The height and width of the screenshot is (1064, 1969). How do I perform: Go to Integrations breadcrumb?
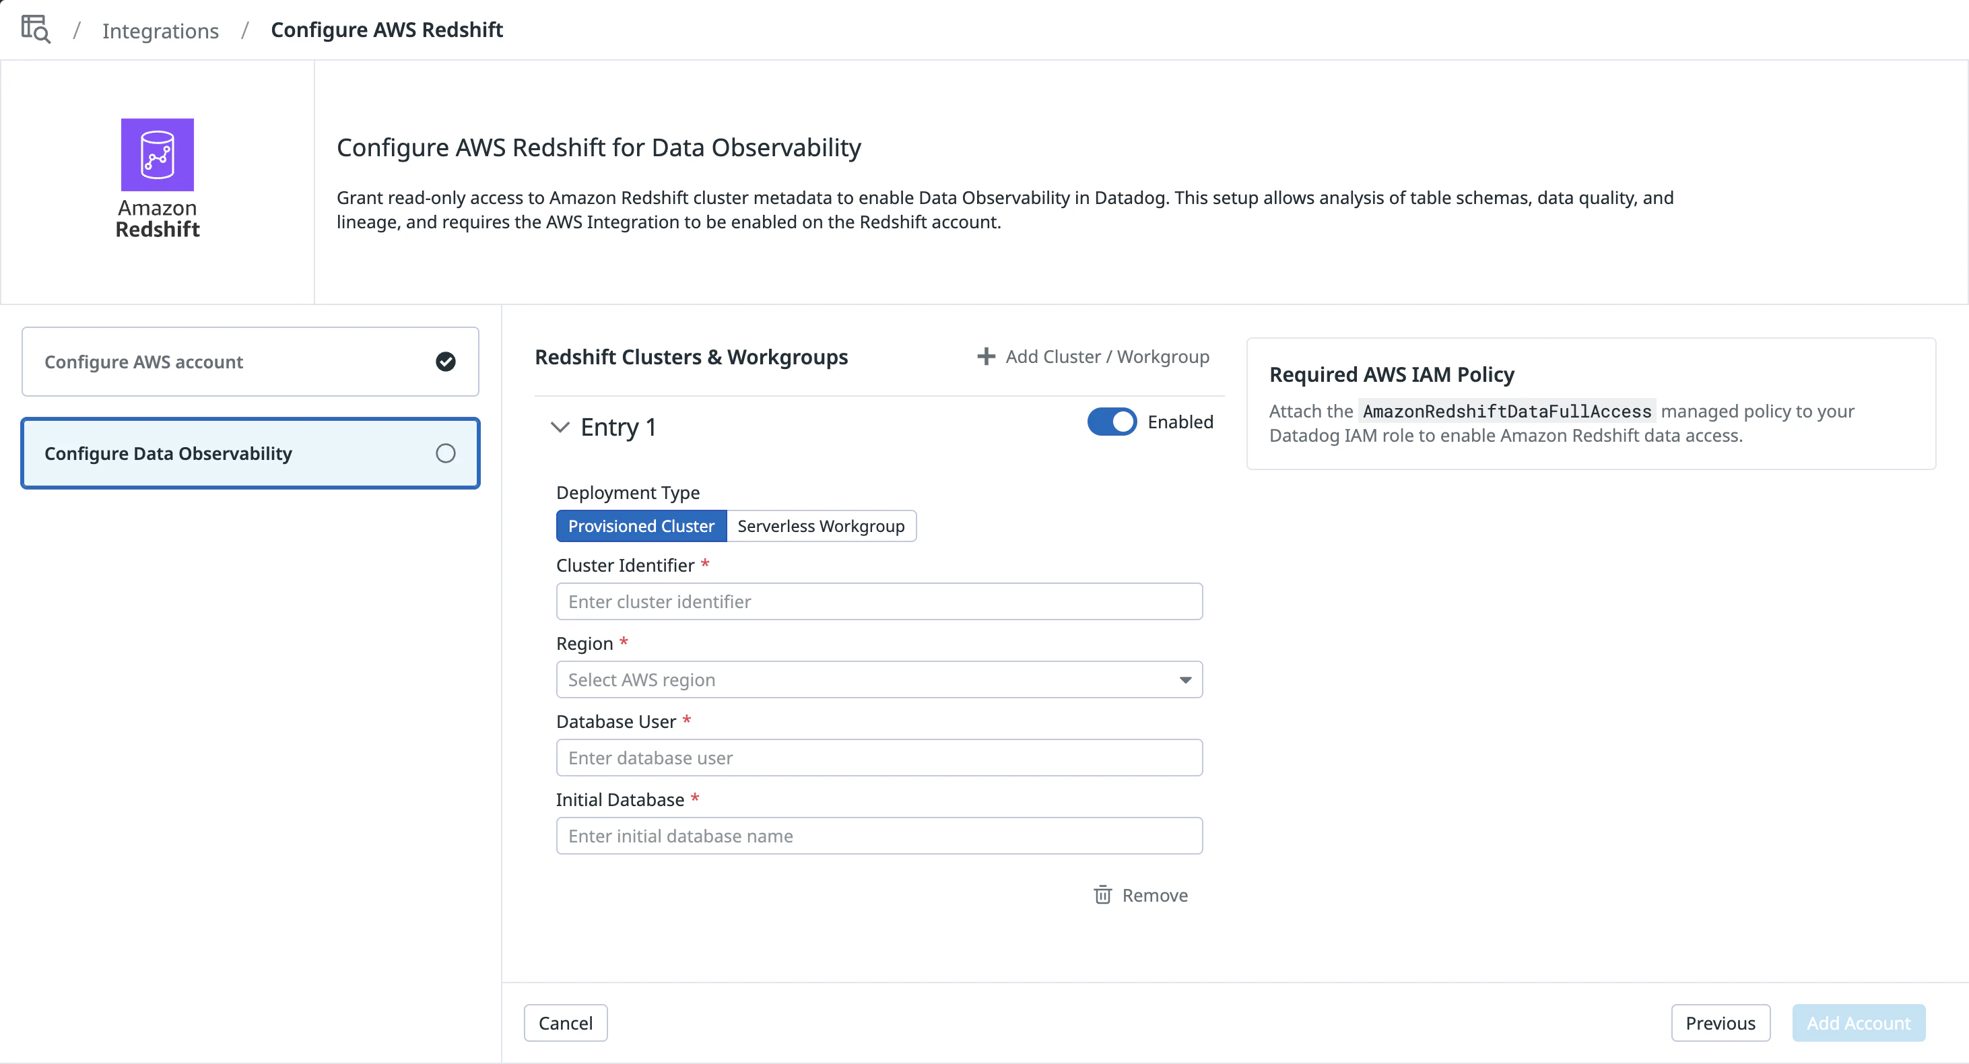click(x=160, y=30)
